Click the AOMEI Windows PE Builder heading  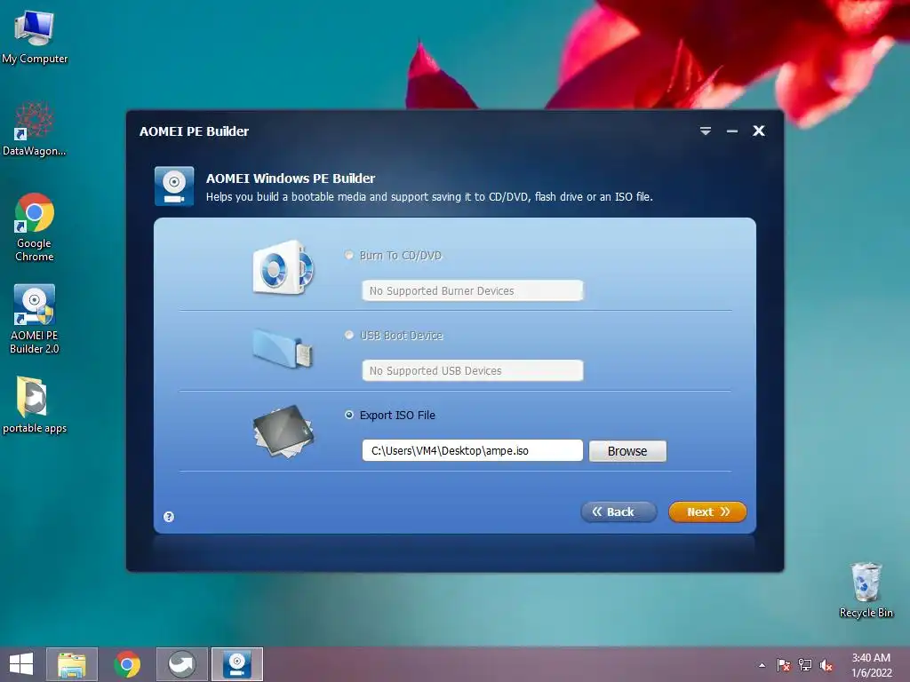[x=291, y=178]
